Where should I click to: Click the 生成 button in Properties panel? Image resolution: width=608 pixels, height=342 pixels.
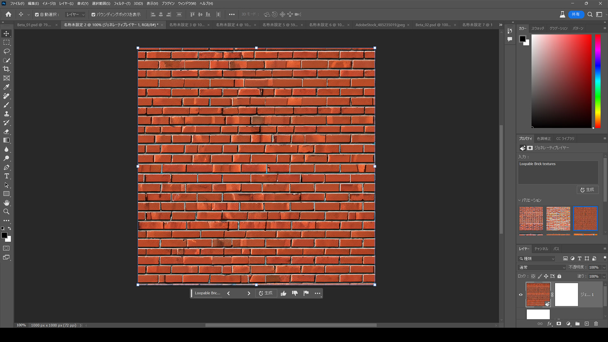(588, 190)
